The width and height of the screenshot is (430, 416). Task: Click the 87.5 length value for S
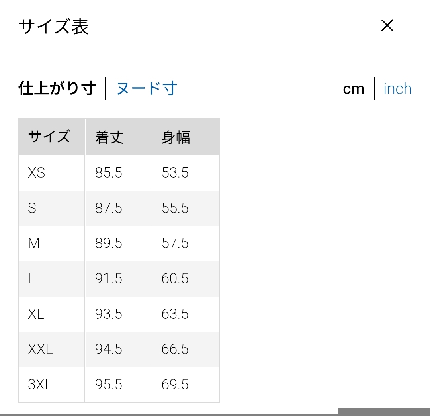[109, 208]
